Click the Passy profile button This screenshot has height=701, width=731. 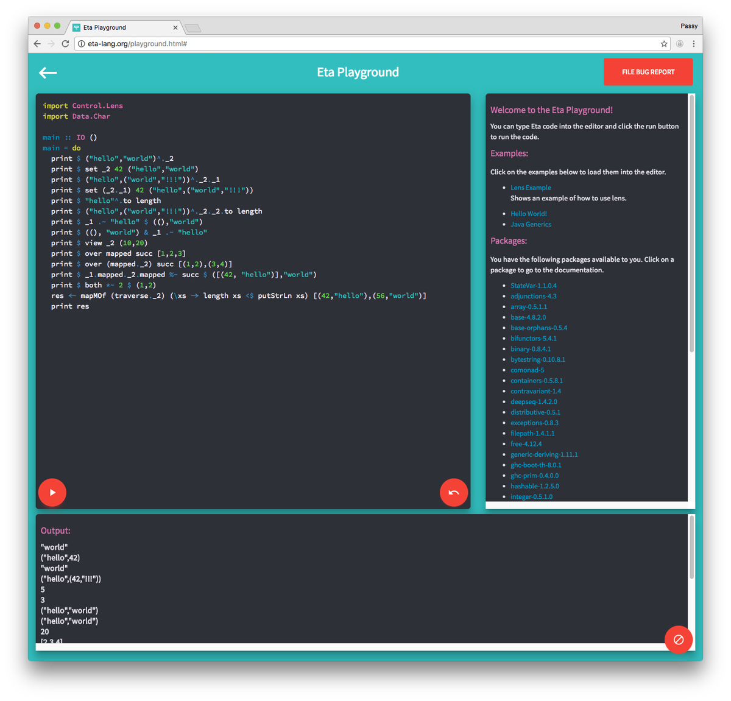point(689,26)
